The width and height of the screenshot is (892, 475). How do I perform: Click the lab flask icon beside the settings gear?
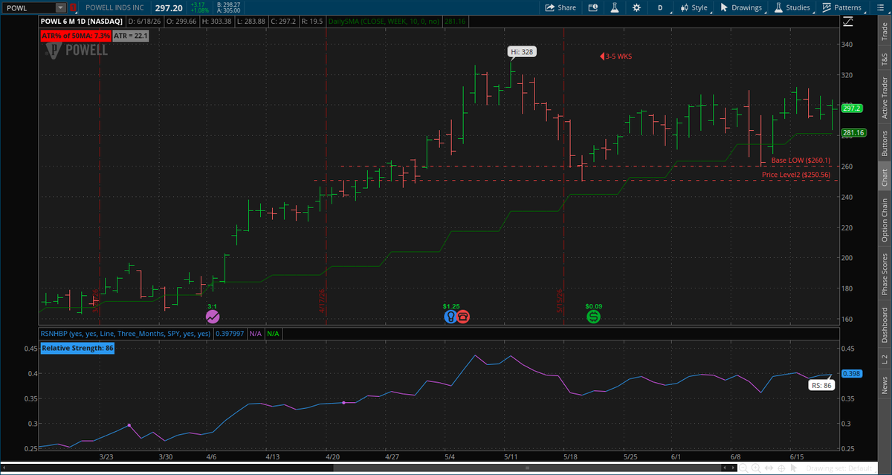[615, 7]
